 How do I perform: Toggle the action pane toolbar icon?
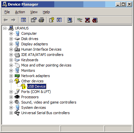pos(59,20)
